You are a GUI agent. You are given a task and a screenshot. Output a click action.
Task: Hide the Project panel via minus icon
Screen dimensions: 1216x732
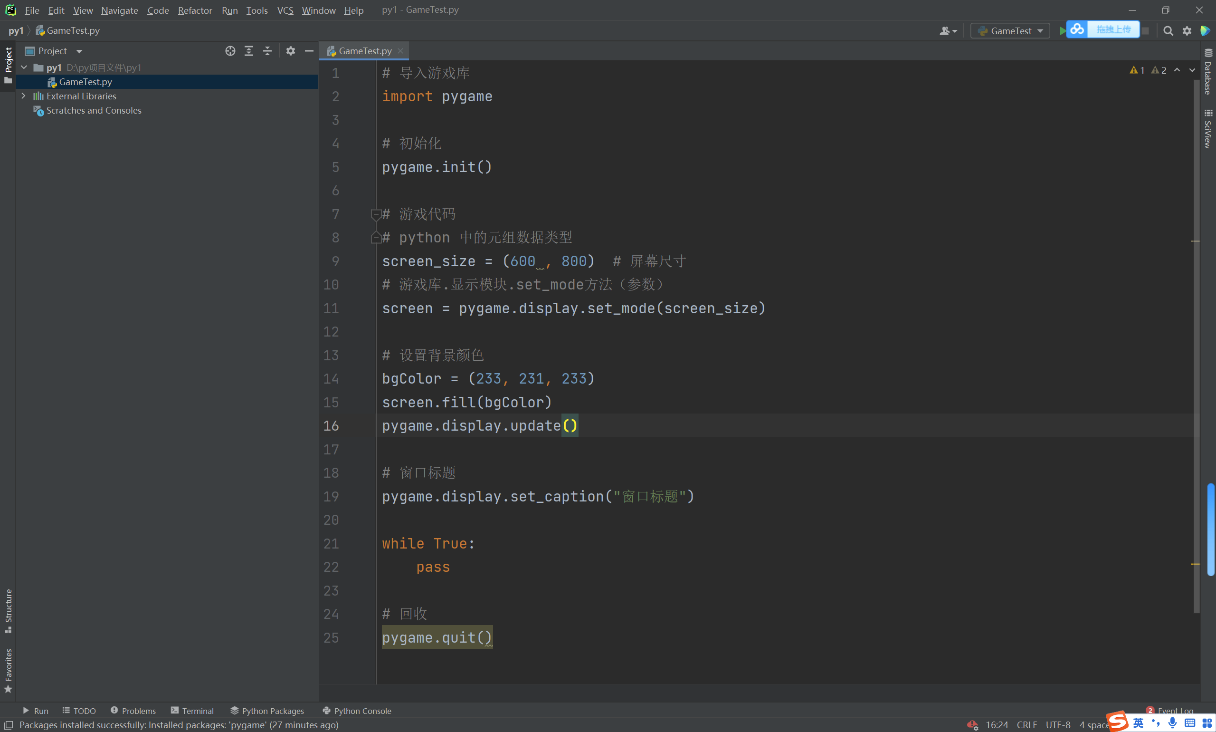pyautogui.click(x=309, y=51)
